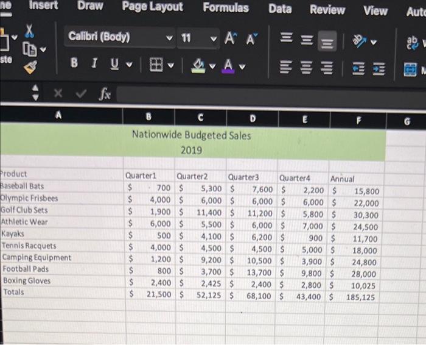Center text horizontally
Image resolution: width=426 pixels, height=345 pixels.
[307, 67]
